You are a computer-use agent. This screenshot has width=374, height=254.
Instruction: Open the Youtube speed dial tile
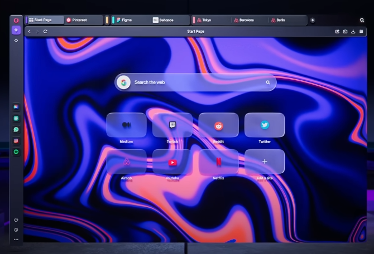click(x=172, y=162)
